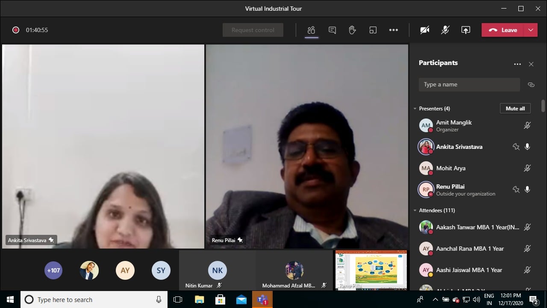The image size is (547, 308).
Task: Click the Mute all button
Action: [x=515, y=109]
